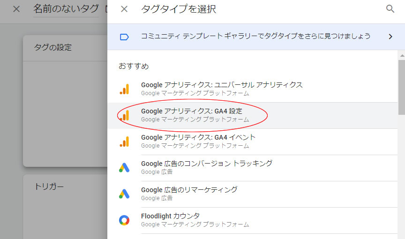This screenshot has width=405, height=239.
Task: Close the タグタイプを選択 panel with X
Action: pos(124,9)
